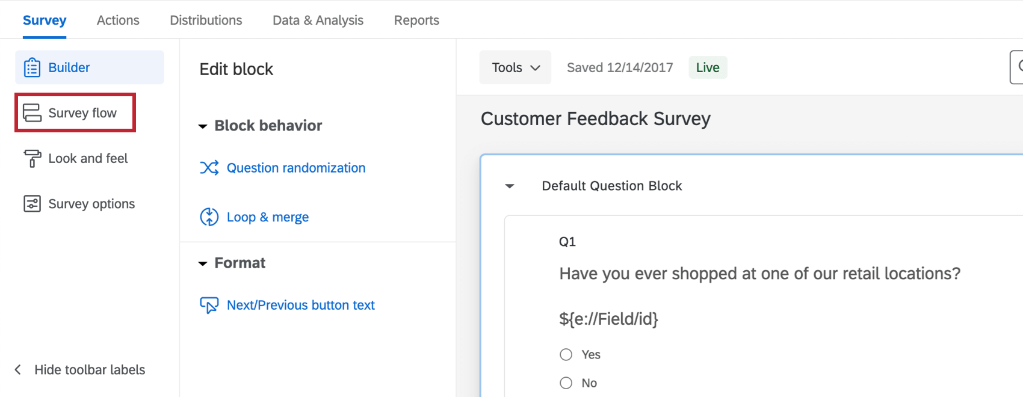Select the Yes radio button
The height and width of the screenshot is (397, 1023).
coord(566,355)
